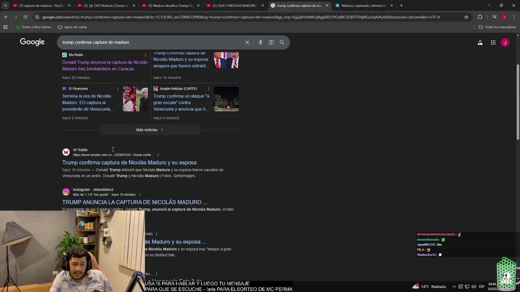Viewport: 520px width, 292px height.
Task: Open the three-dot options for Aragón Noticias news
Action: [209, 88]
